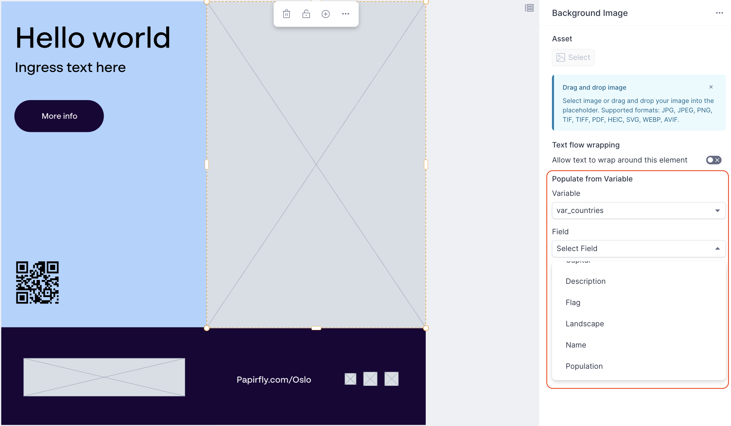Viewport: 731px width, 426px height.
Task: Select the QR code on the canvas
Action: 37,282
